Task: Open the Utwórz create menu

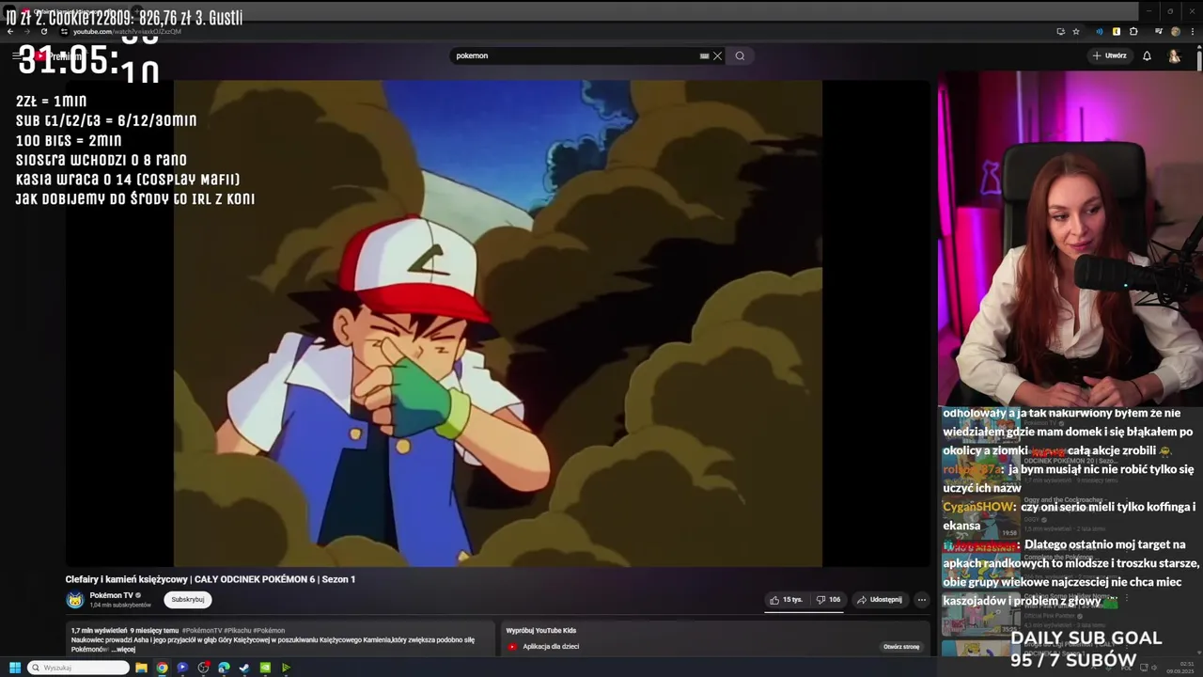Action: [1109, 55]
